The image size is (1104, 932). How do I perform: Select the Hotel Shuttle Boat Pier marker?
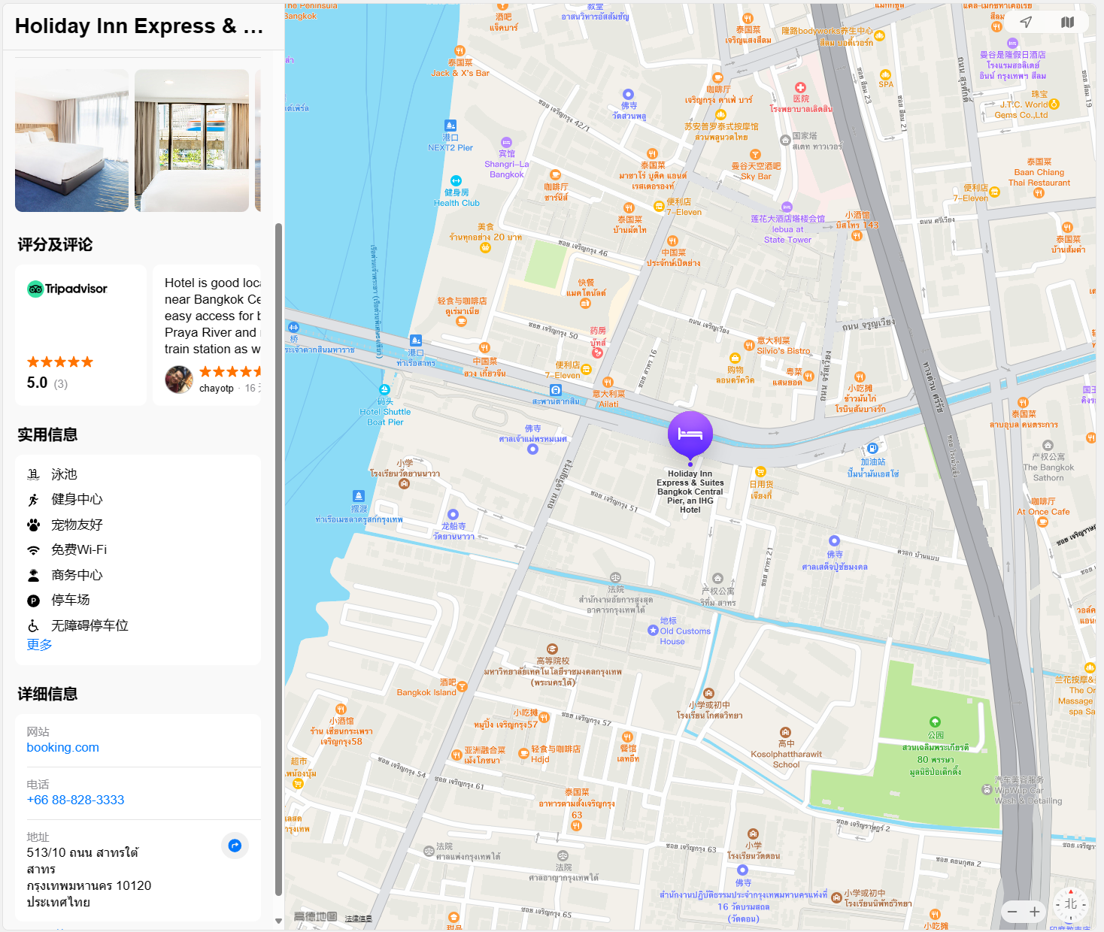pyautogui.click(x=384, y=389)
